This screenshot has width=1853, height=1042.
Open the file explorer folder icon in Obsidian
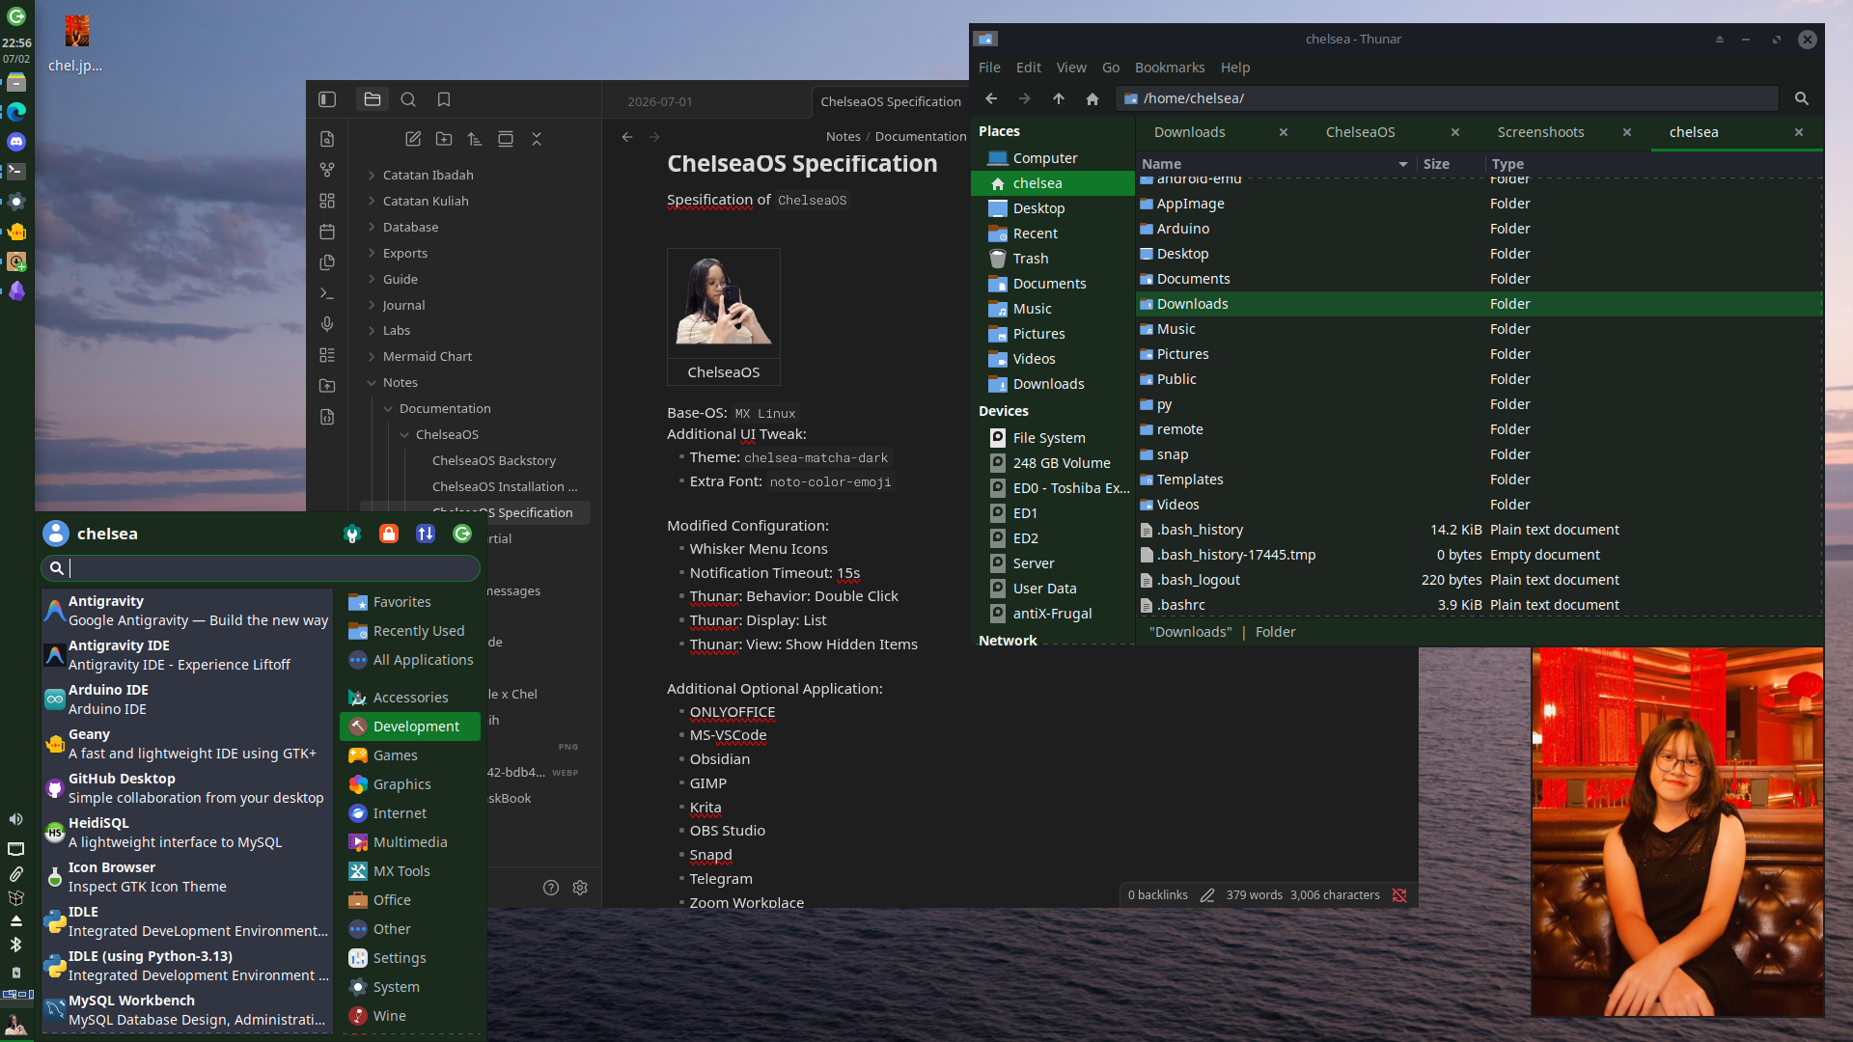point(373,99)
